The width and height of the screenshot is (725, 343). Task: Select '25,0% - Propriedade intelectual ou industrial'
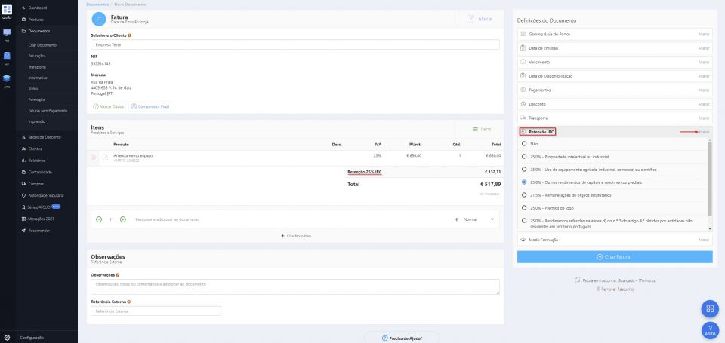pos(524,156)
